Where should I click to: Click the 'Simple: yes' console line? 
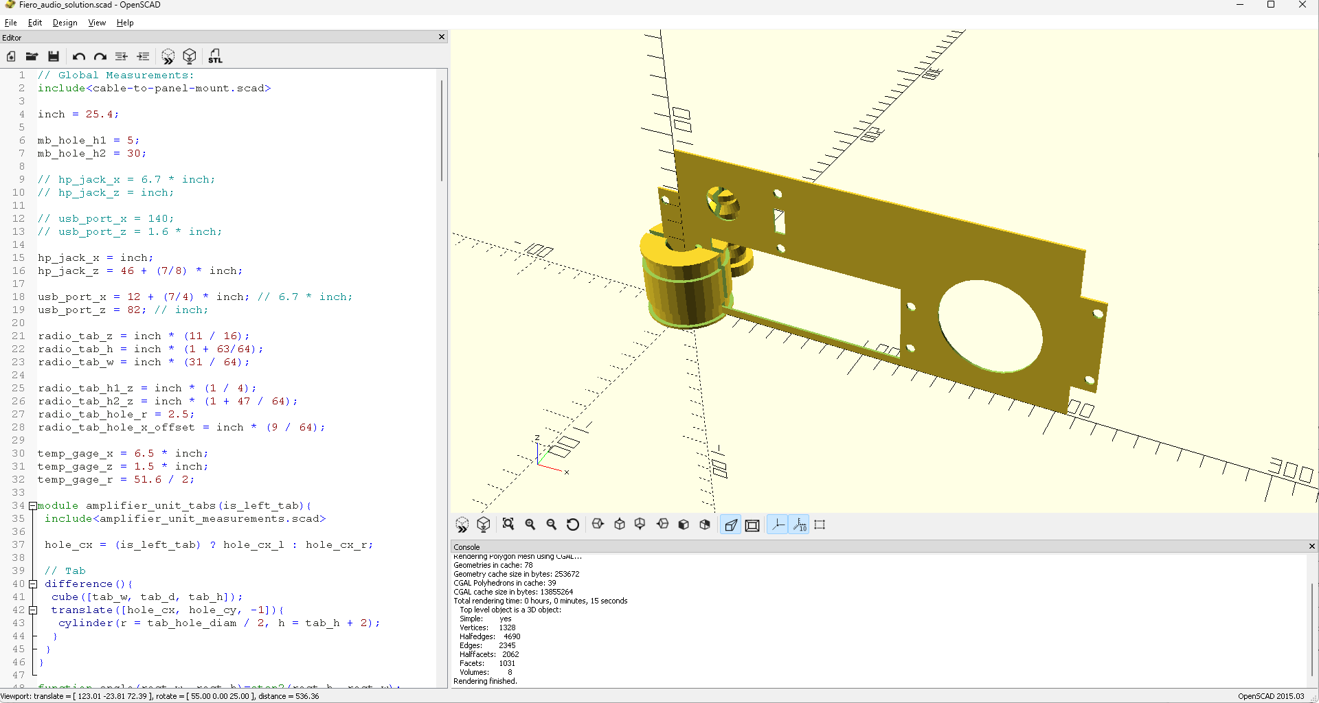tap(486, 619)
